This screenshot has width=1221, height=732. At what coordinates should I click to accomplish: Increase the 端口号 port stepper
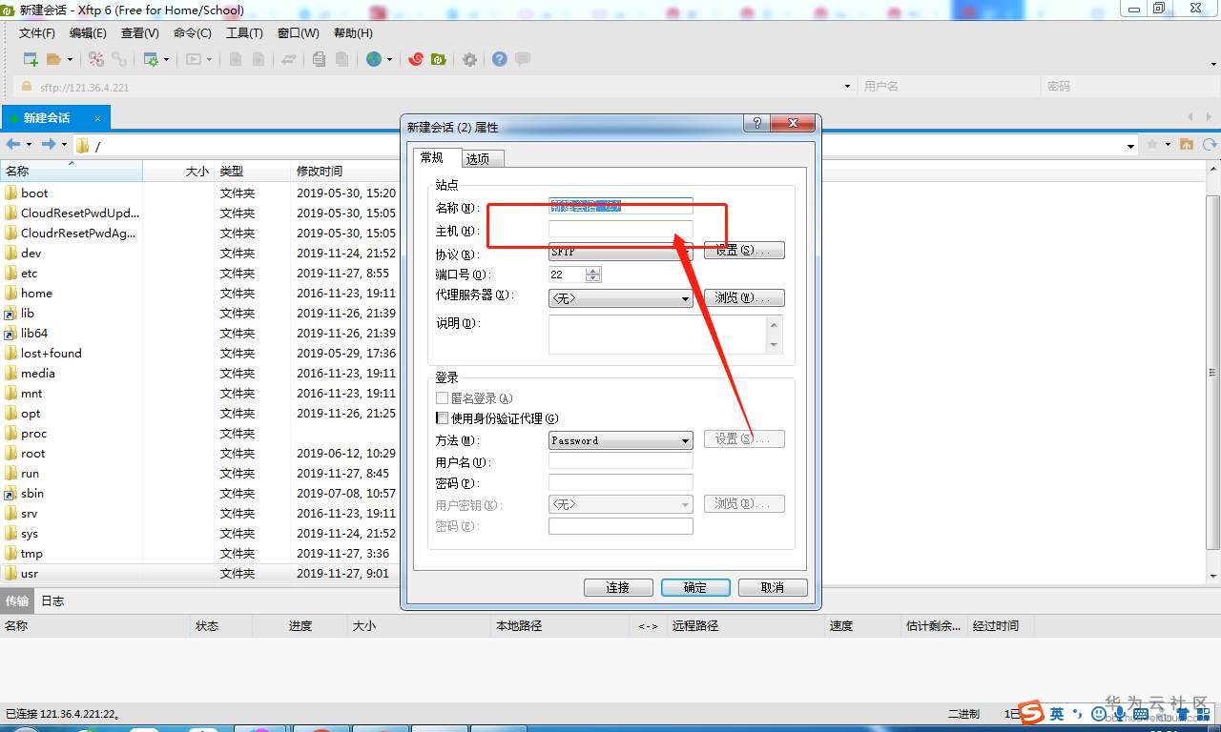point(593,271)
